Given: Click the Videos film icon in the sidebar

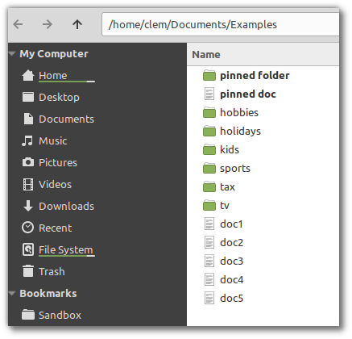Looking at the screenshot, I should [x=28, y=184].
